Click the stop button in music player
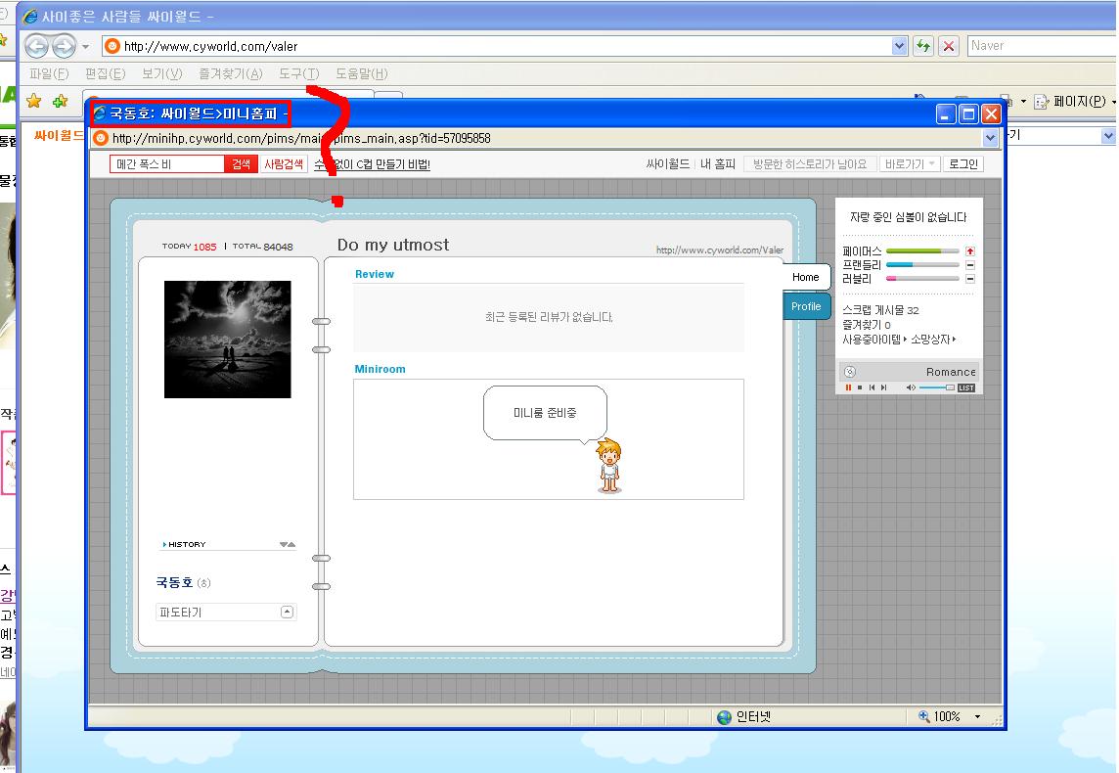 point(860,388)
